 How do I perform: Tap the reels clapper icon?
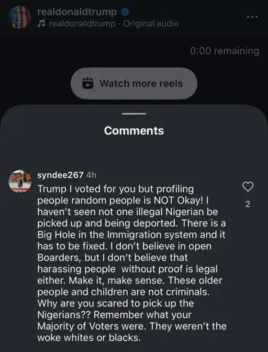[x=87, y=83]
